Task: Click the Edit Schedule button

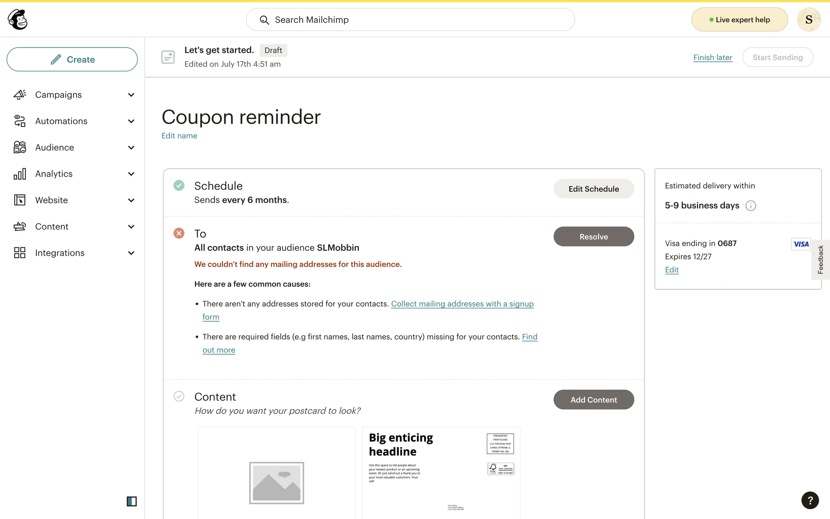Action: (x=594, y=189)
